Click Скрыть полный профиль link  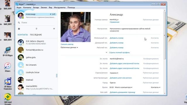point(120,52)
